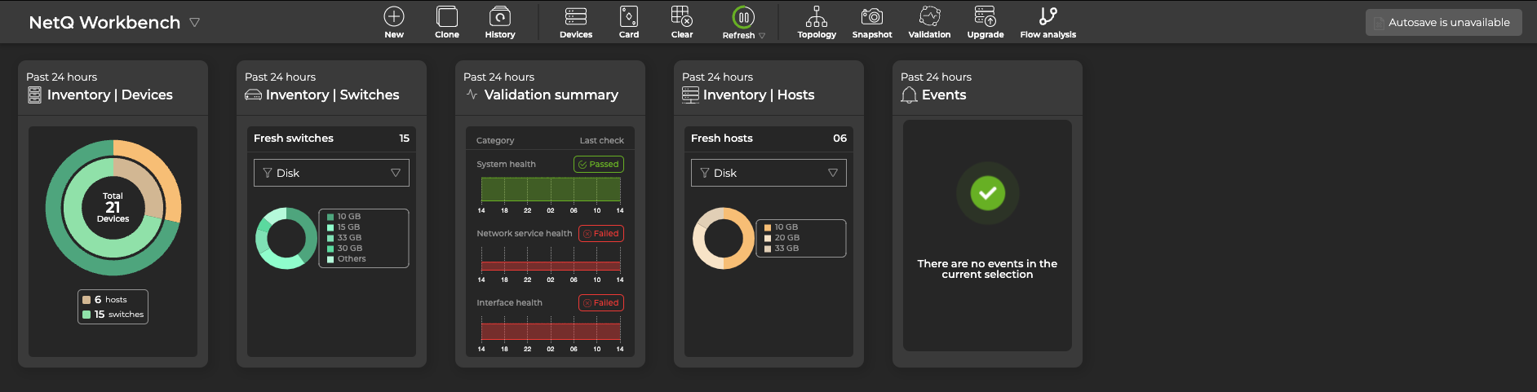Open Flow analysis
The image size is (1537, 392).
point(1048,17)
